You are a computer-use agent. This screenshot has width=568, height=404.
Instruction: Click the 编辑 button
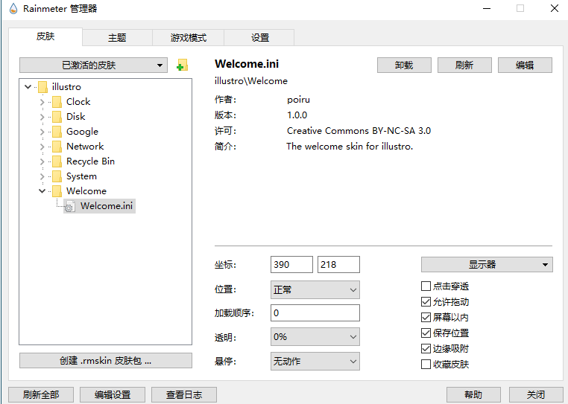tap(525, 65)
